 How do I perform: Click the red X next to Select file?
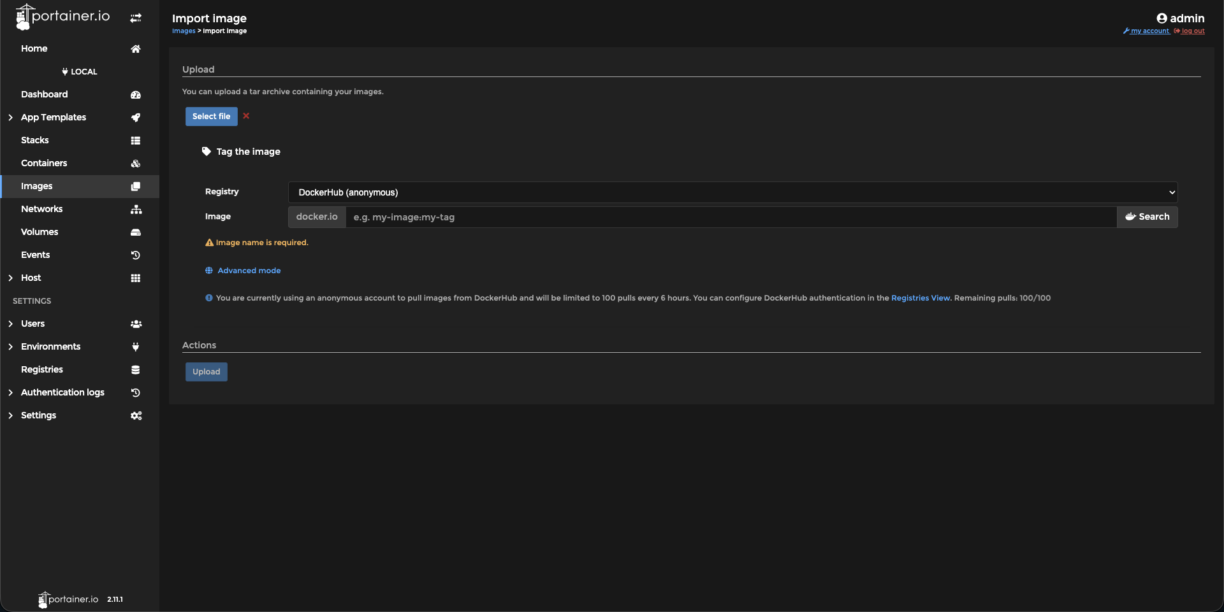pyautogui.click(x=246, y=116)
